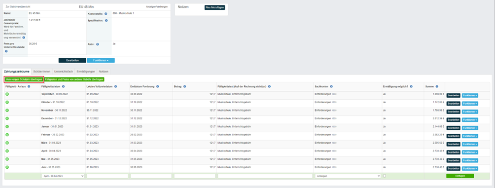Open Funktionen dropdown for September row
Image resolution: width=495 pixels, height=188 pixels.
pos(470,95)
